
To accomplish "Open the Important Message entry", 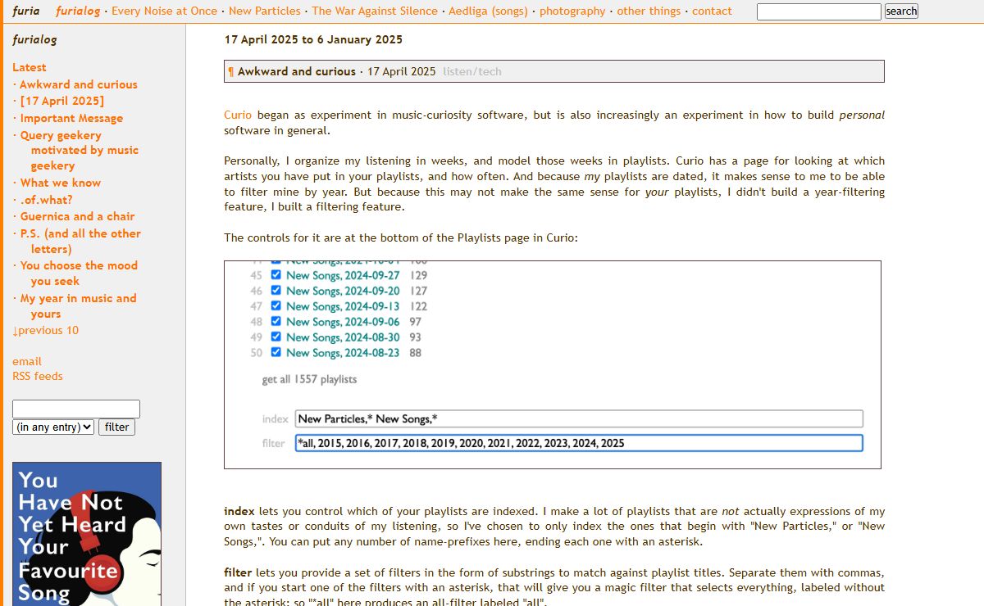I will [71, 118].
